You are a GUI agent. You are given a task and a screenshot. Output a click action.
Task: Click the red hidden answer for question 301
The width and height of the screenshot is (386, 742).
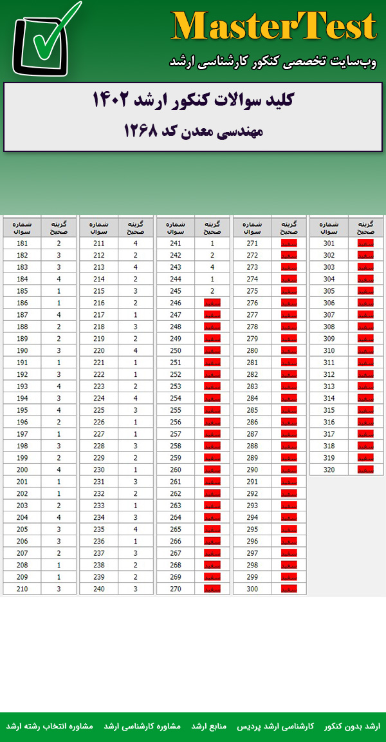(365, 243)
